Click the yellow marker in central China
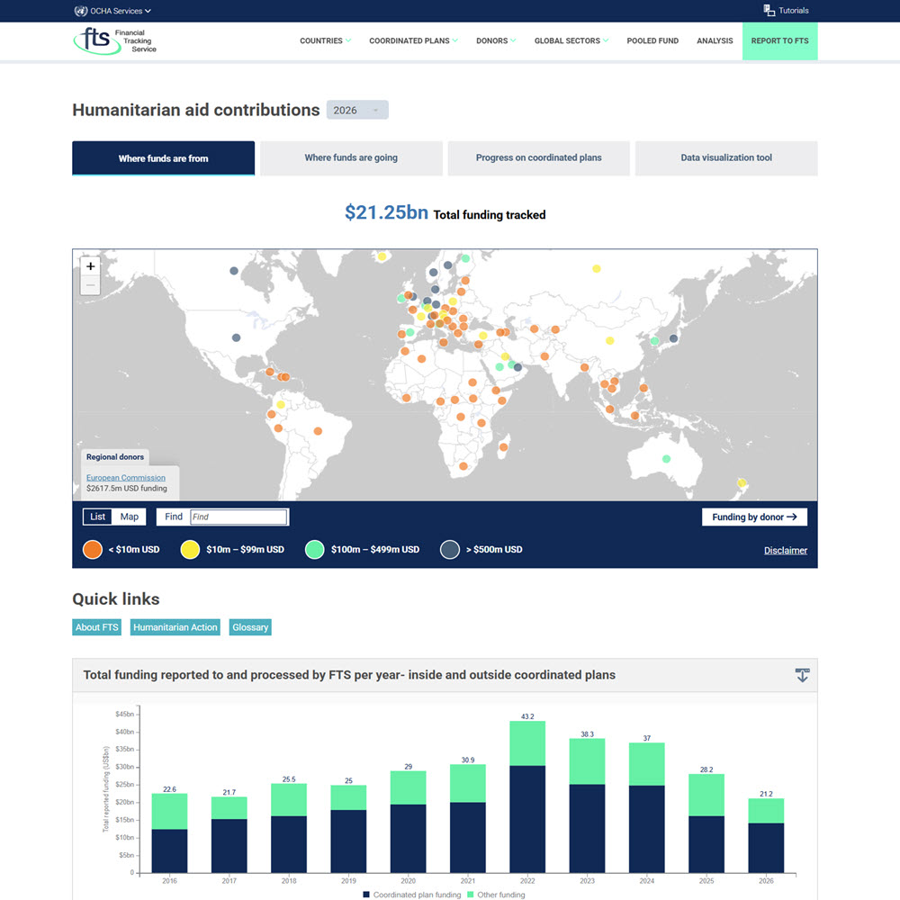Screen dimensions: 900x900 coord(609,340)
